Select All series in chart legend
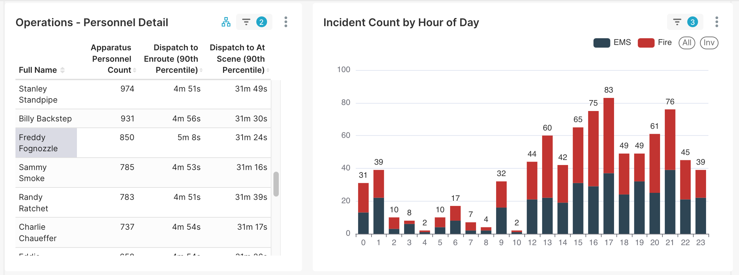 coord(687,43)
